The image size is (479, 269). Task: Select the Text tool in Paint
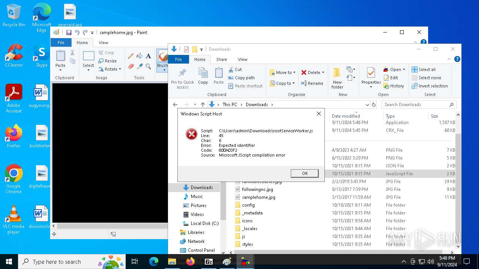click(x=148, y=56)
